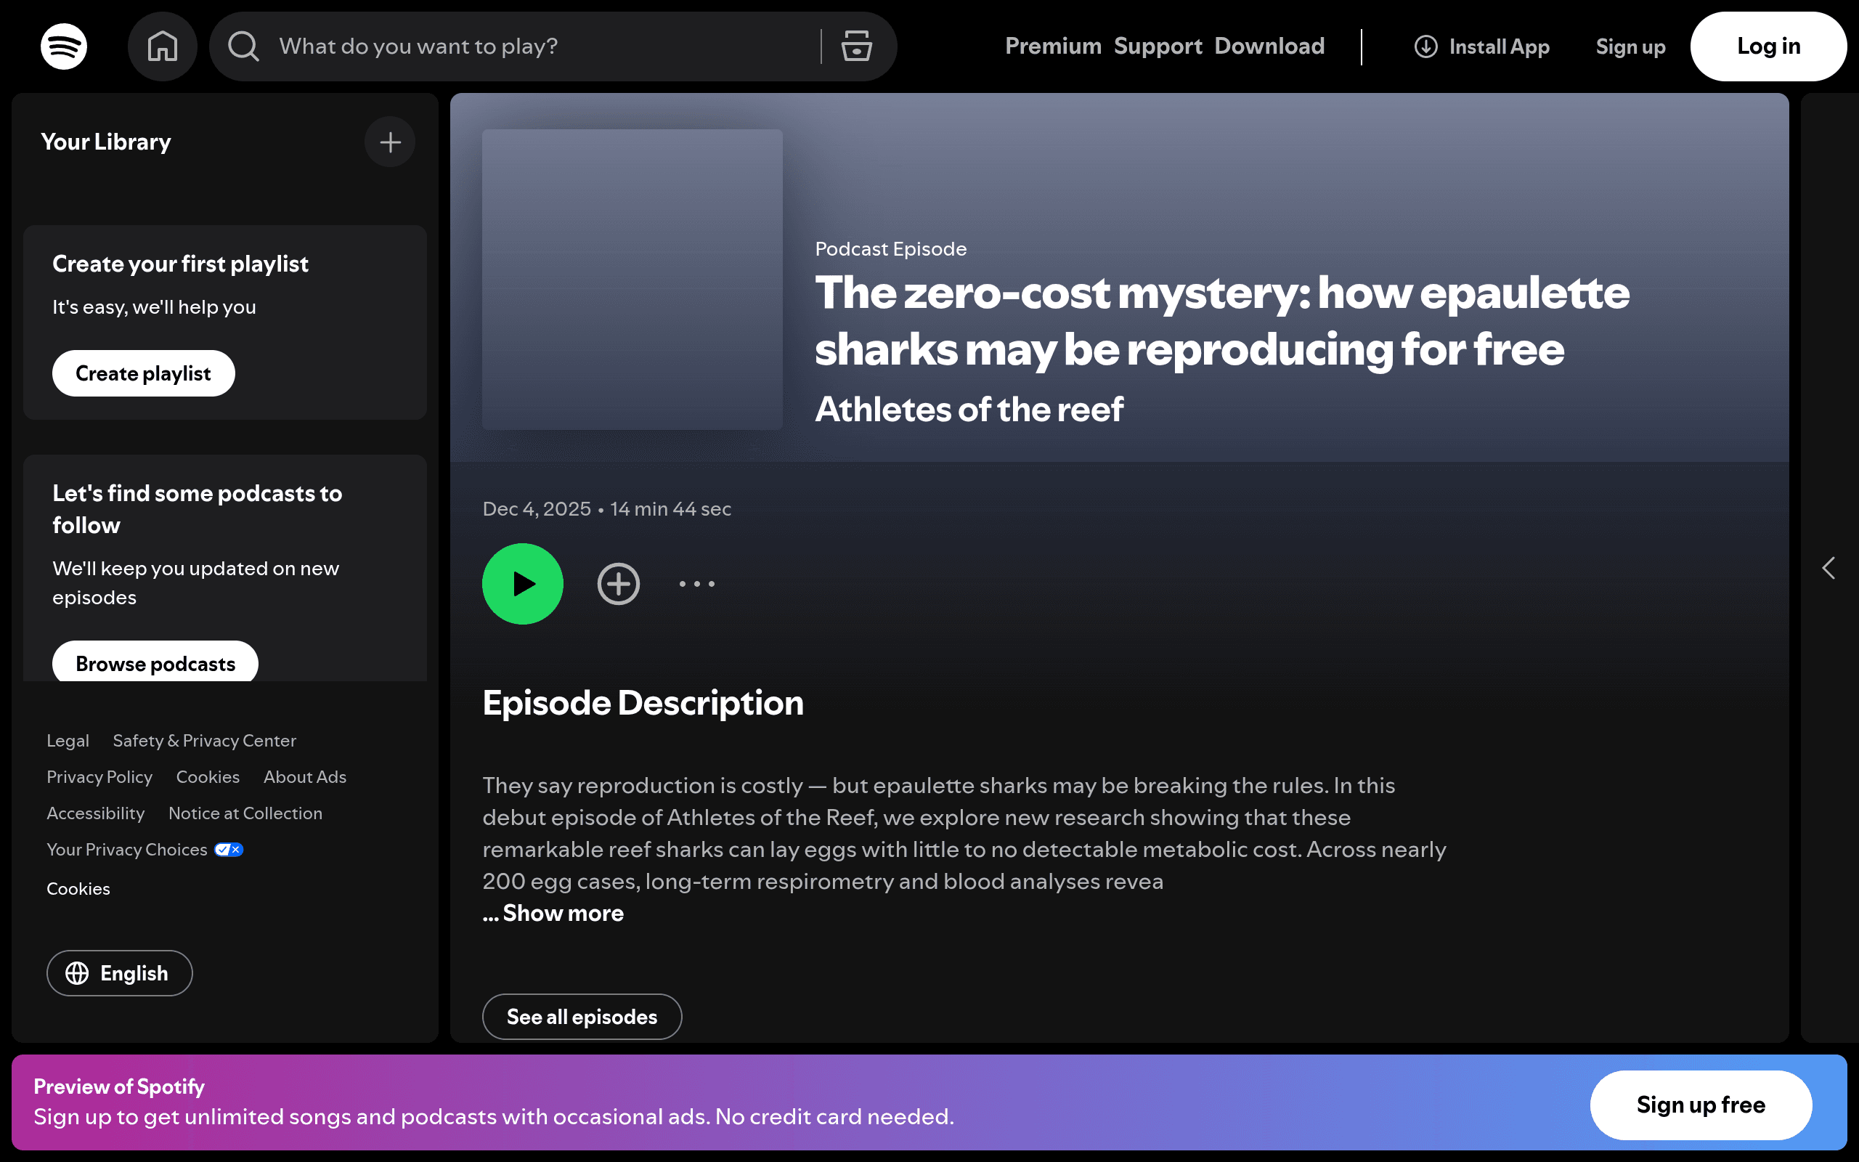
Task: Click Sign up free button
Action: click(x=1701, y=1105)
